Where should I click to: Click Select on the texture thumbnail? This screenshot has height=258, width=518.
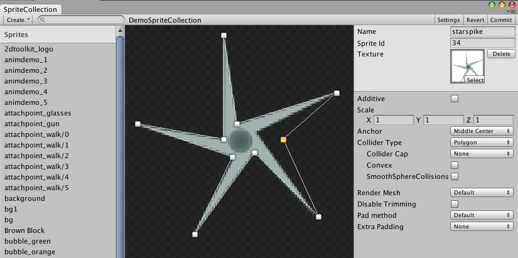475,80
